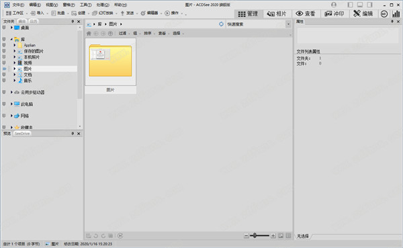Expand the 网络 tree node

click(x=11, y=116)
